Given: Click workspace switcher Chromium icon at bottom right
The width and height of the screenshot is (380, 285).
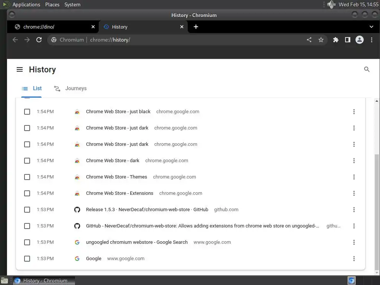Looking at the screenshot, I should coord(351,281).
